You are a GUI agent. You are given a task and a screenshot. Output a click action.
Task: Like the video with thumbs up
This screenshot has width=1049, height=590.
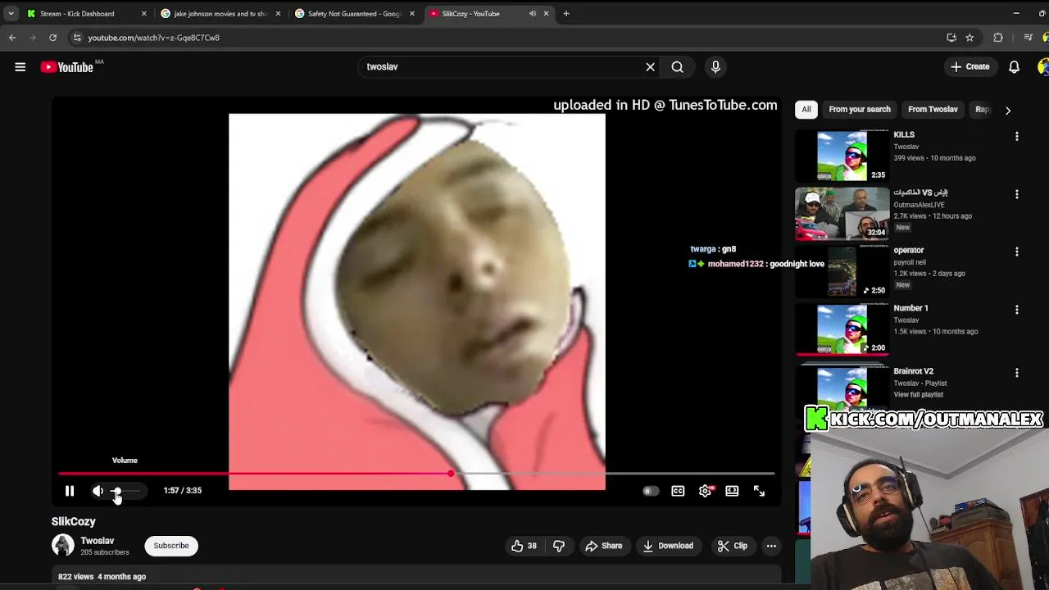tap(524, 546)
